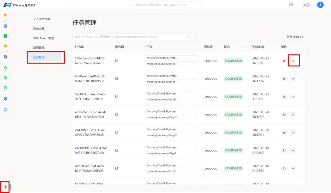Select 个人信息设置 in settings menu
The image size is (331, 193).
(42, 19)
